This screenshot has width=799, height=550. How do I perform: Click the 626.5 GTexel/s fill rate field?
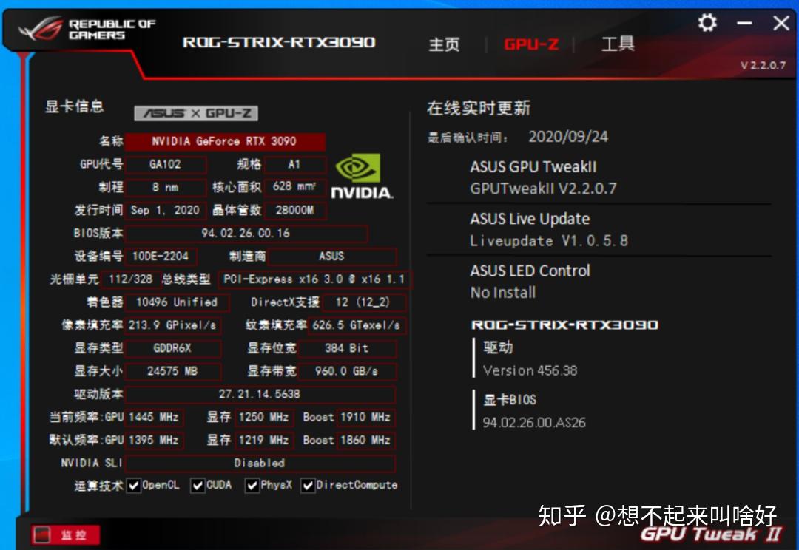click(x=357, y=325)
